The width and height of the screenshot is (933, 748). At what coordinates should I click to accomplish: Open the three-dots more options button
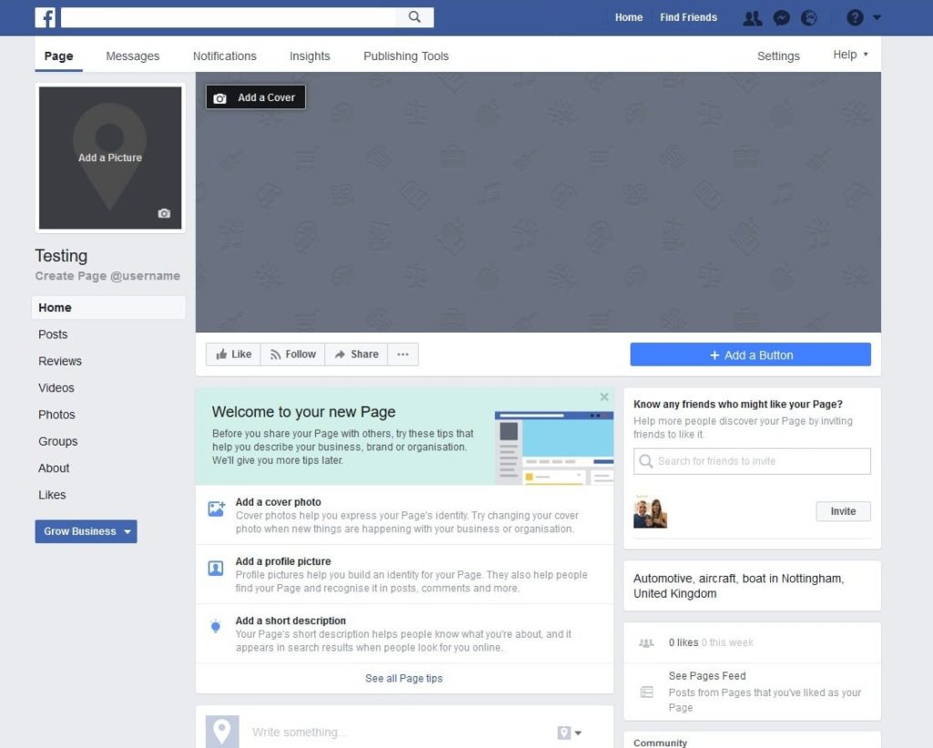[403, 354]
